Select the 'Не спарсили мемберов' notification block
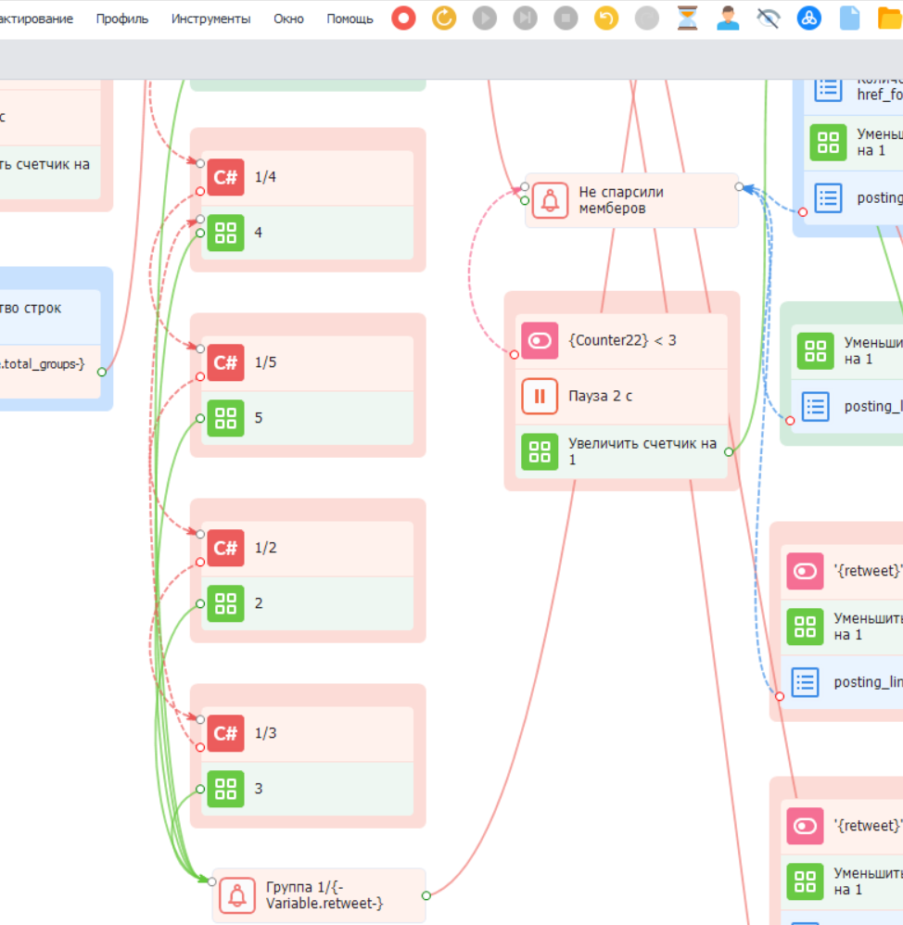The image size is (903, 925). (x=632, y=200)
